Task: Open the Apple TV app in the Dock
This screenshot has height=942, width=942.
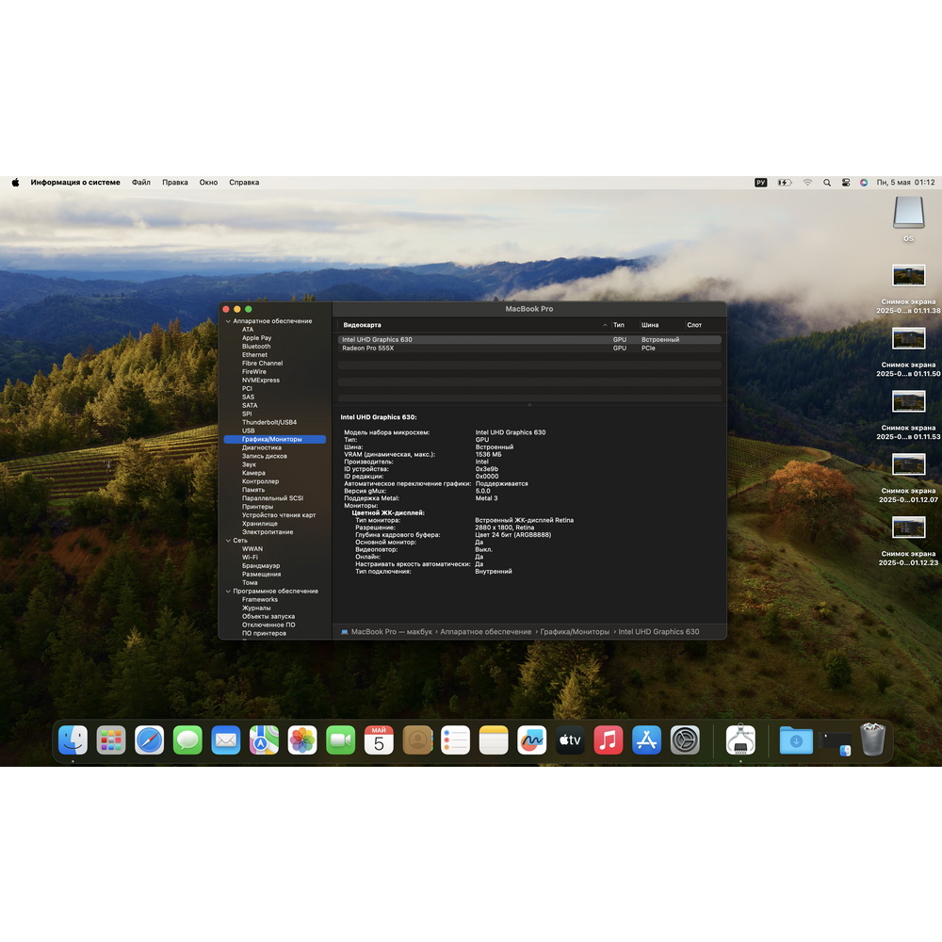Action: click(x=570, y=739)
